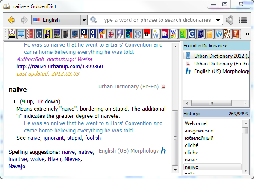Toggle the PLK dictionary icon
The width and height of the screenshot is (254, 179).
tap(102, 34)
